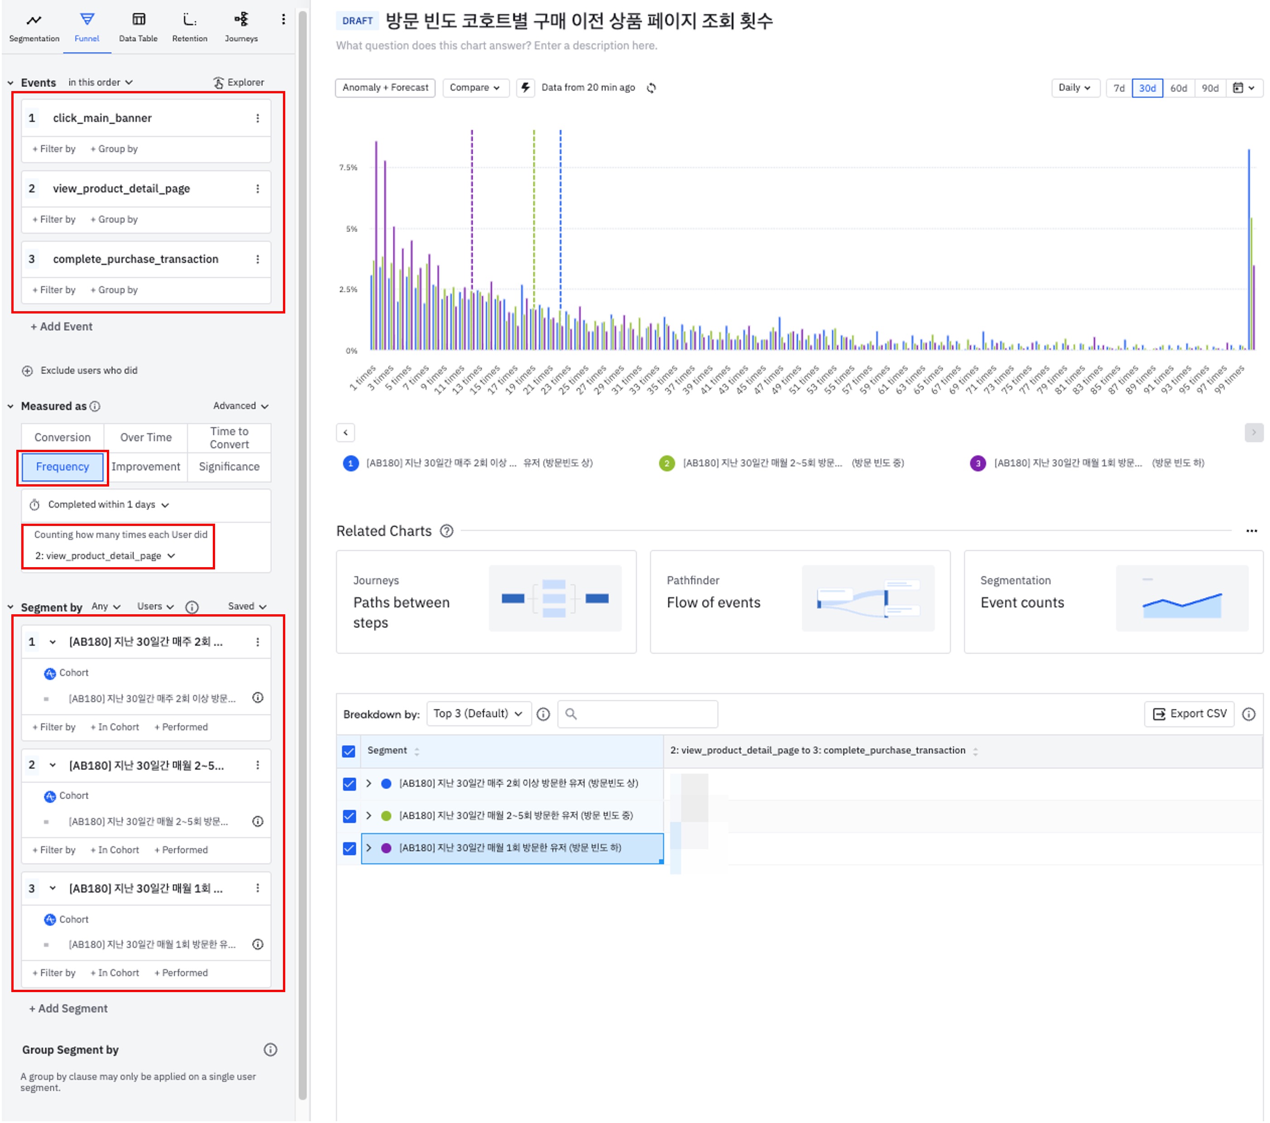The image size is (1270, 1123).
Task: Uncheck the 매주 2회 이상 방문한 segment checkbox
Action: click(x=349, y=784)
